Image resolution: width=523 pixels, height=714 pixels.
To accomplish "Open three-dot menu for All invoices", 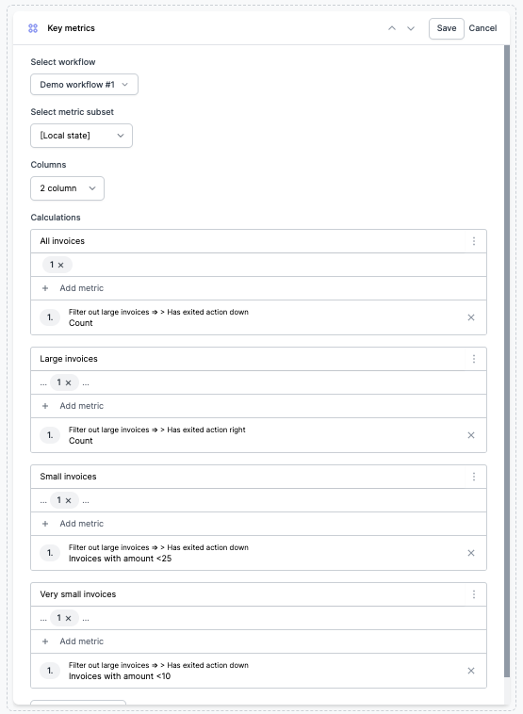I will [474, 241].
